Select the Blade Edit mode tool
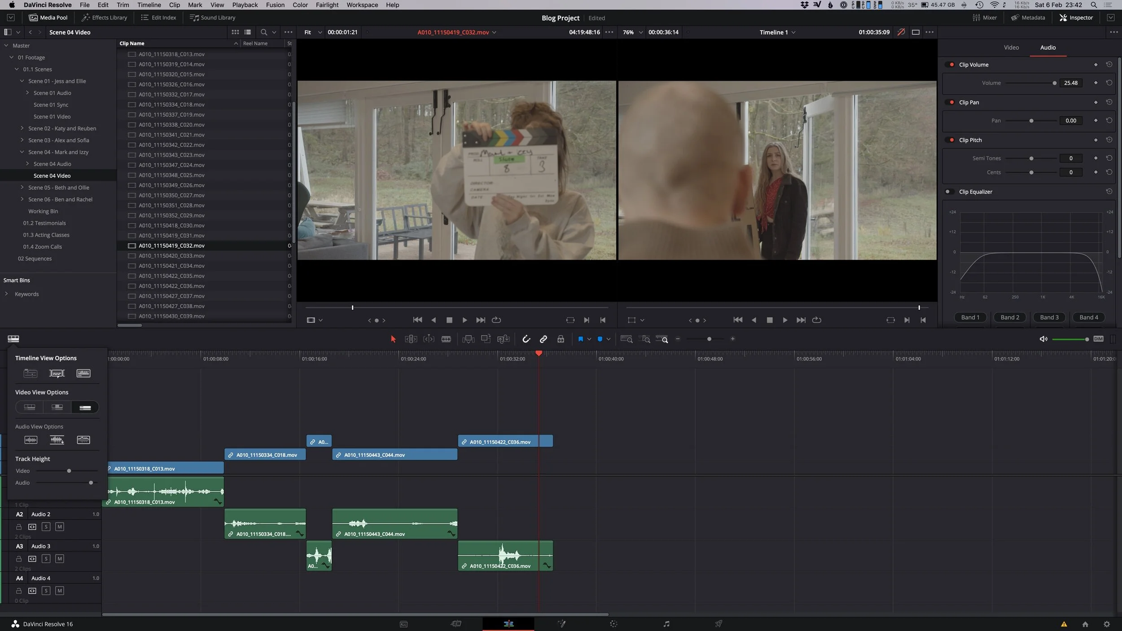This screenshot has width=1122, height=631. 446,339
